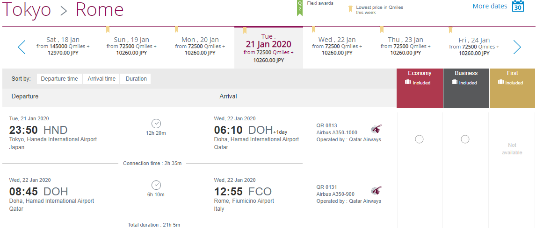Sort flights by Duration
536x228 pixels.
(136, 79)
